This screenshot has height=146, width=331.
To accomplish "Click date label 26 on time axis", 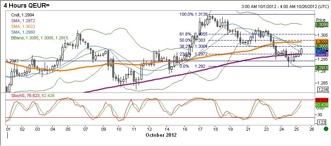I will pyautogui.click(x=312, y=129).
